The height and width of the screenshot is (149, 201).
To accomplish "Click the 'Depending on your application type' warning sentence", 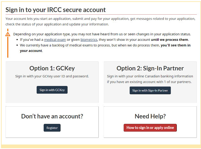I will tap(102, 34).
